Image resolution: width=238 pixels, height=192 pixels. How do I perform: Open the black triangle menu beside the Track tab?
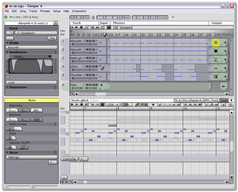pyautogui.click(x=231, y=100)
